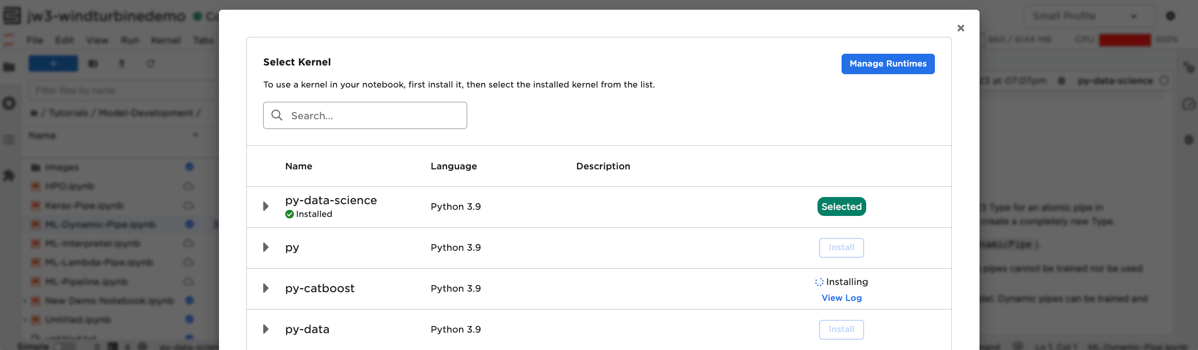The width and height of the screenshot is (1198, 350).
Task: Click the green Installed checkmark icon
Action: point(290,214)
